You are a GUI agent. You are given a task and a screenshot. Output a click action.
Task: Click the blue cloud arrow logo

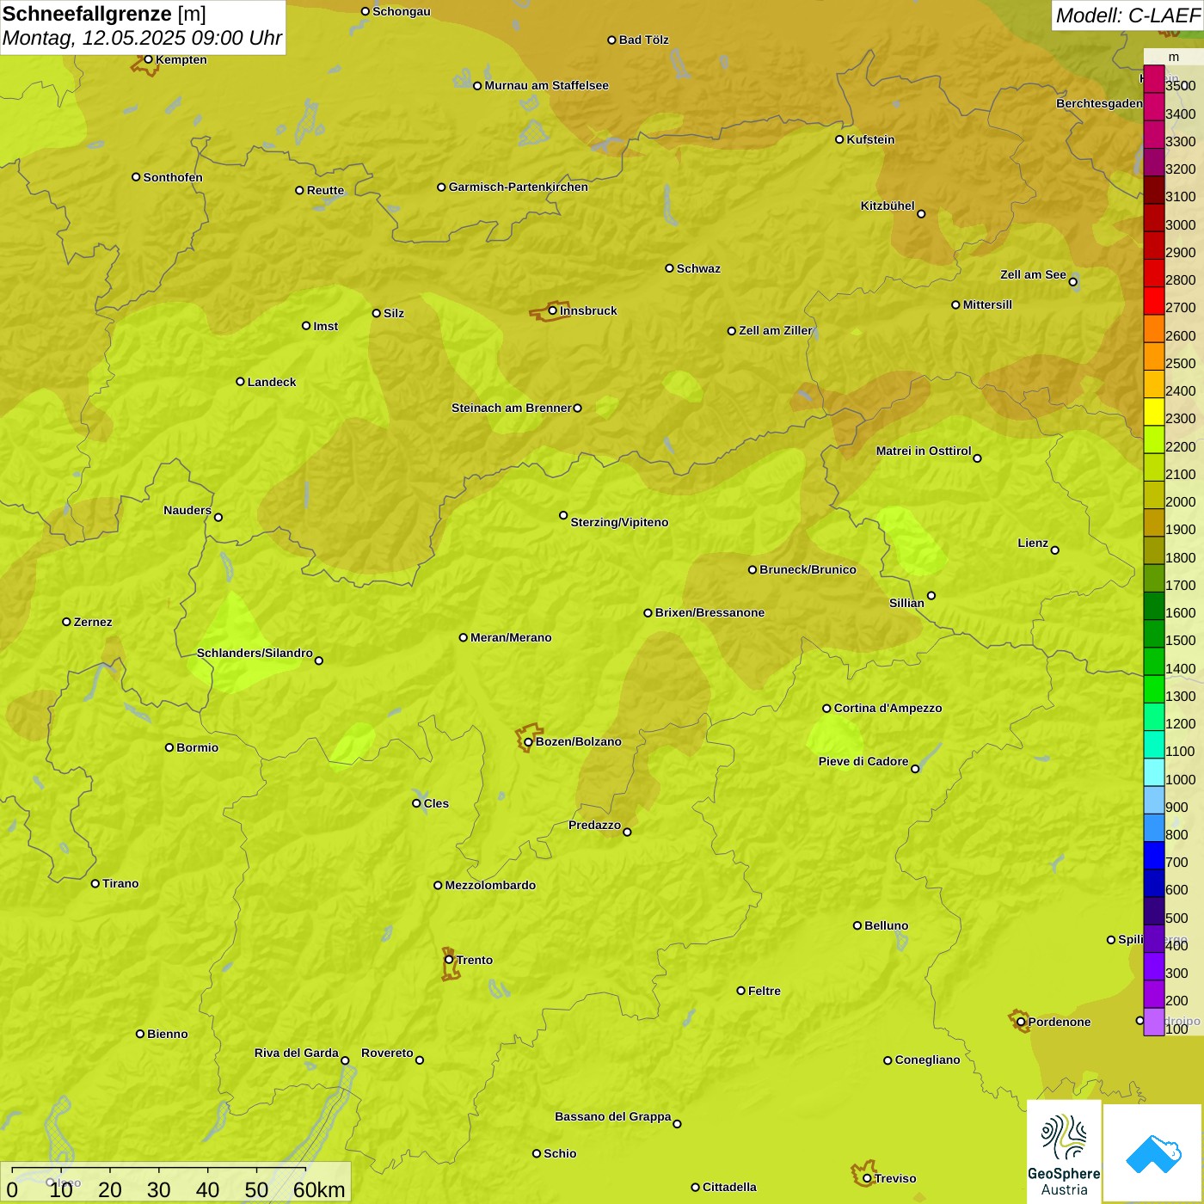(1153, 1153)
